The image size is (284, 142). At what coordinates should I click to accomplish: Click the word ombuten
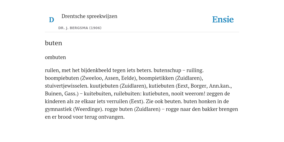coord(55,57)
